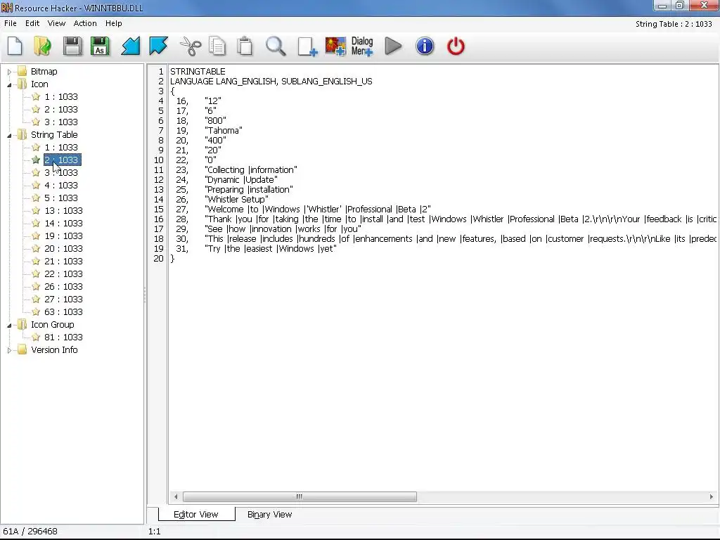
Task: Open the Action menu
Action: [85, 23]
